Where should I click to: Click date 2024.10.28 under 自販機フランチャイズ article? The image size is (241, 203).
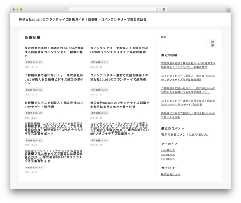point(30,172)
